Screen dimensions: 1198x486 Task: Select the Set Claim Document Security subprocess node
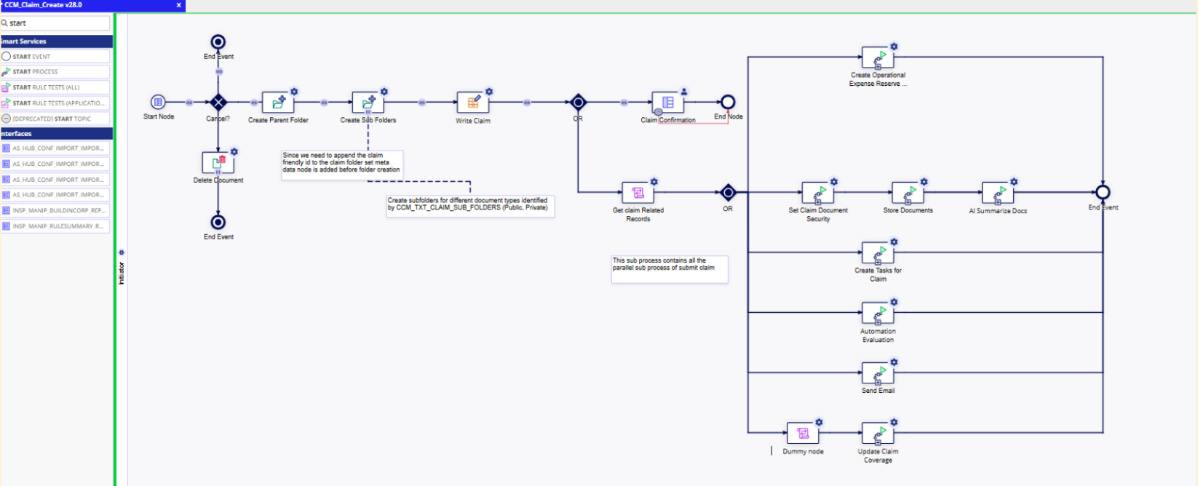tap(817, 193)
